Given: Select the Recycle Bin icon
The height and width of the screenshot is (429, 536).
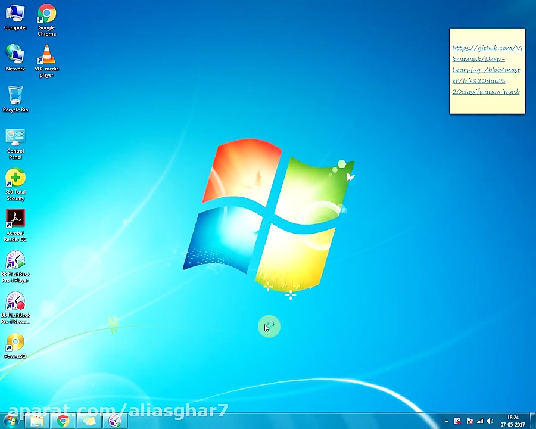Looking at the screenshot, I should click(x=15, y=96).
